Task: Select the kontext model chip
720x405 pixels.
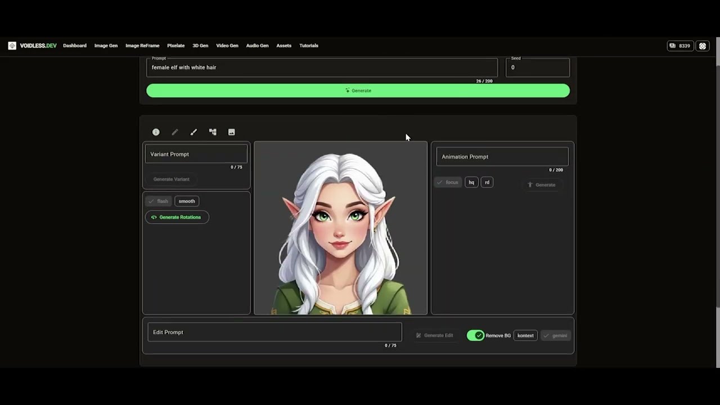Action: (x=525, y=335)
